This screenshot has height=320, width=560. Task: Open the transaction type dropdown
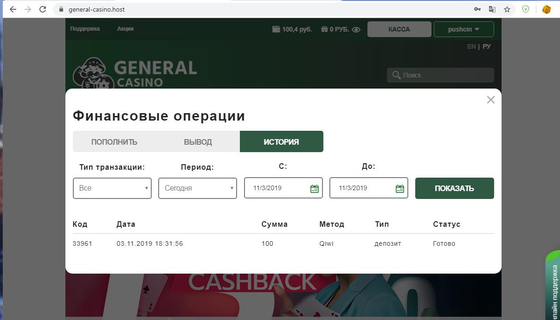112,188
